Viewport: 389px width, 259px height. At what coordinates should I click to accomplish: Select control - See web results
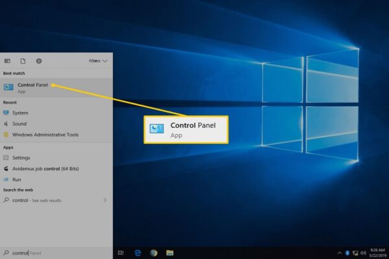pos(56,200)
